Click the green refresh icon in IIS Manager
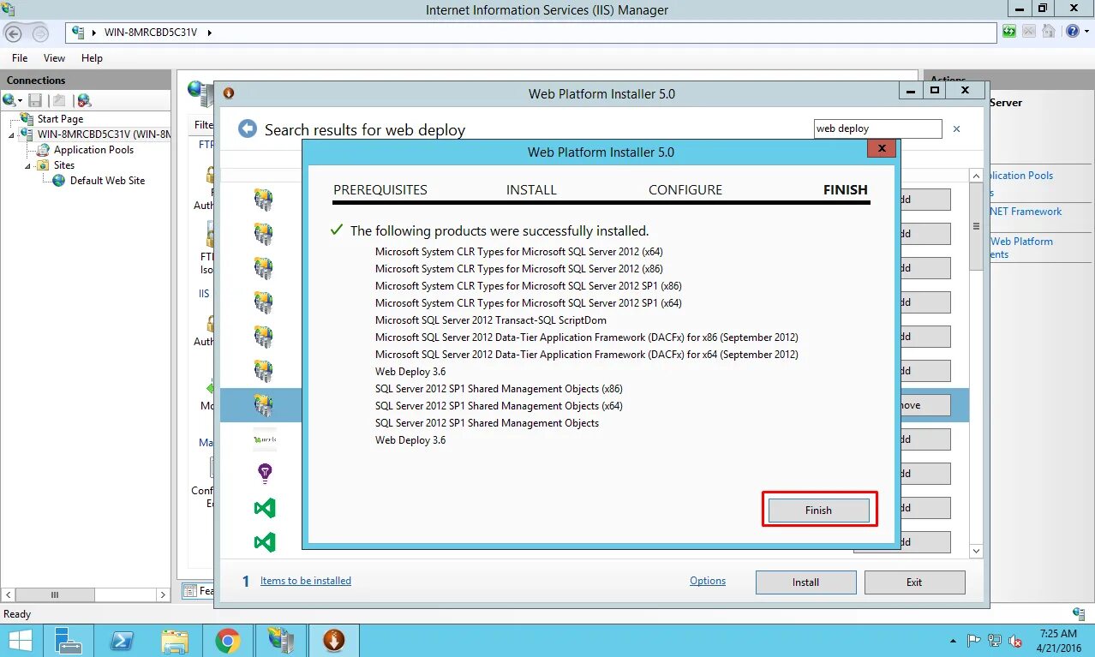Screen dimensions: 1095x657 coord(1010,32)
